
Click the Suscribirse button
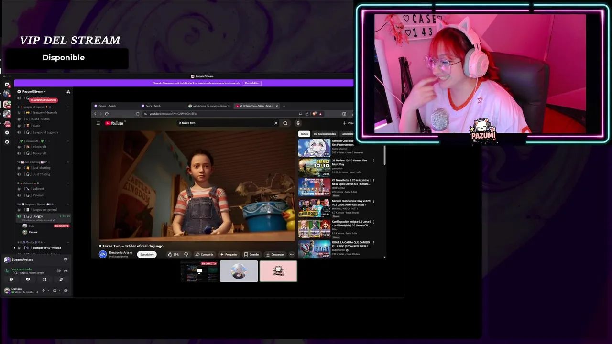pyautogui.click(x=147, y=254)
